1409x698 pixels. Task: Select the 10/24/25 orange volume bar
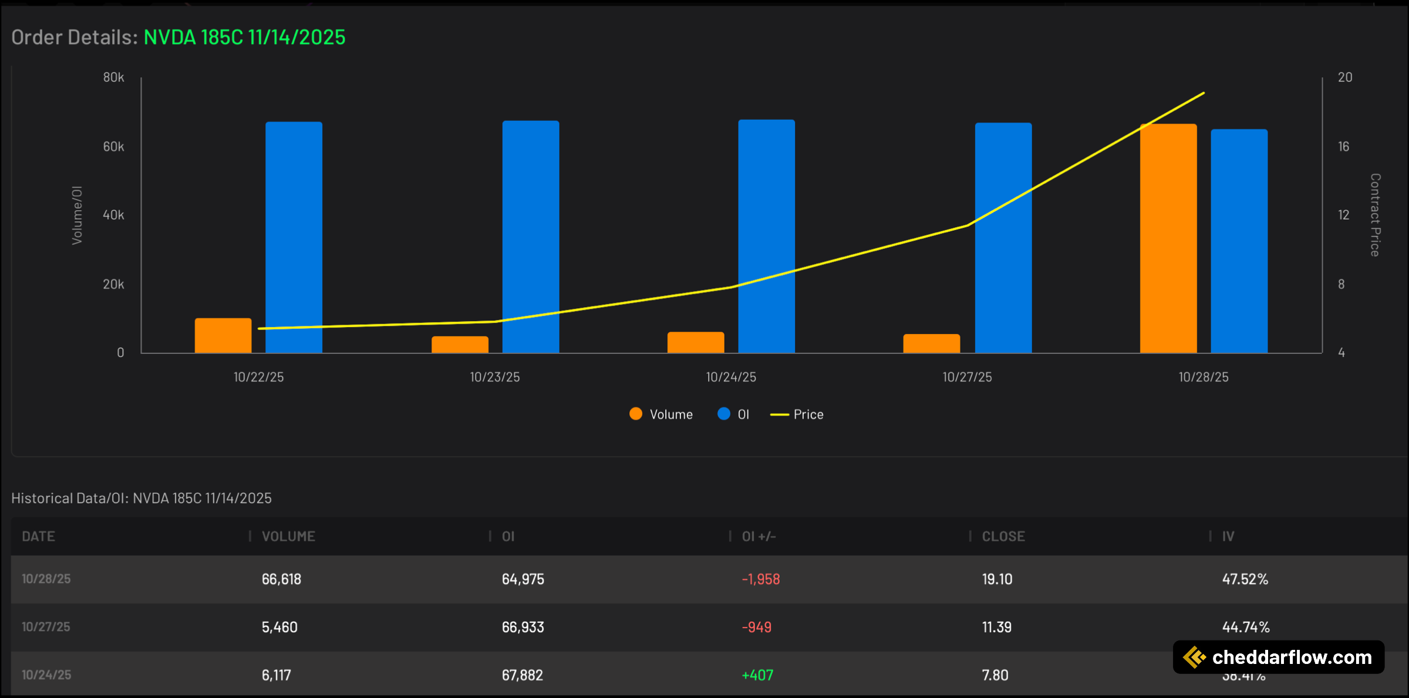coord(696,342)
